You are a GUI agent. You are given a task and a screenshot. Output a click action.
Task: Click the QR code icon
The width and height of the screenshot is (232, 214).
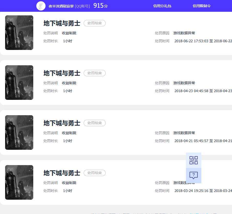tap(193, 160)
